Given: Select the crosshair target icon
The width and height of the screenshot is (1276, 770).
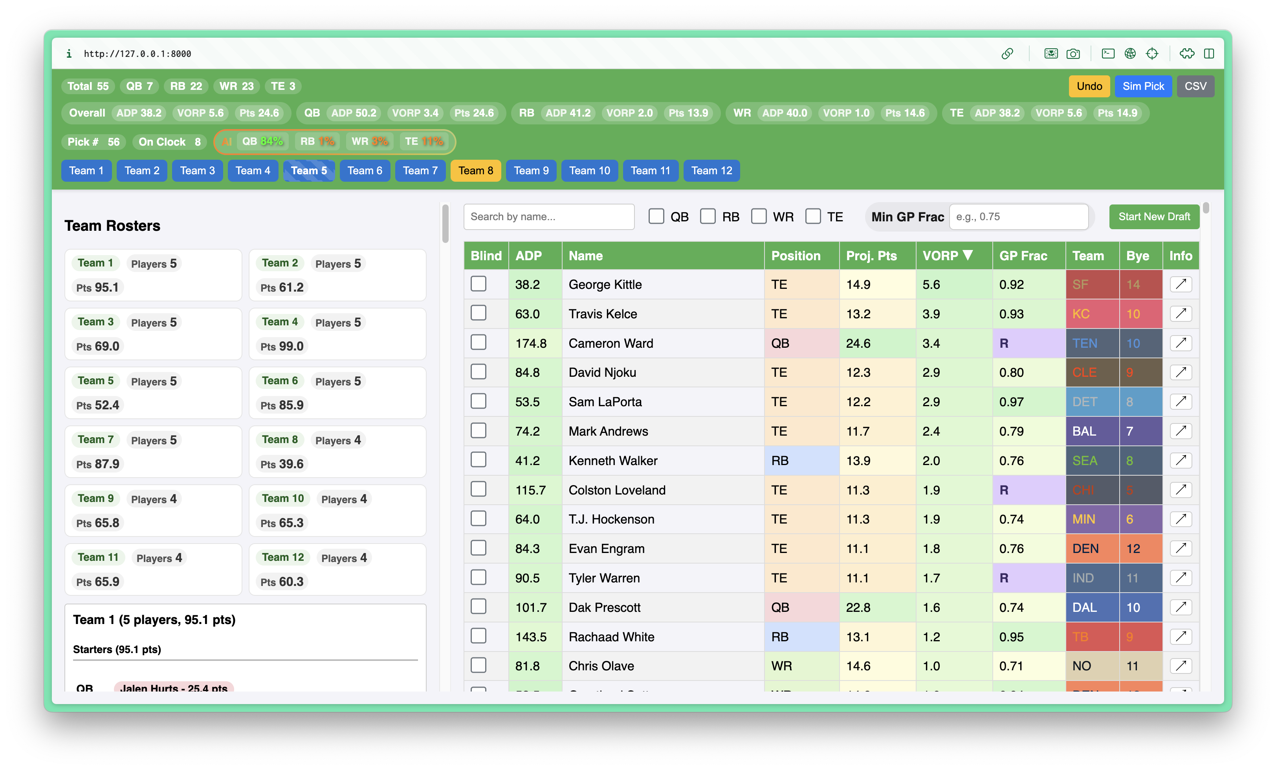Looking at the screenshot, I should [1153, 53].
